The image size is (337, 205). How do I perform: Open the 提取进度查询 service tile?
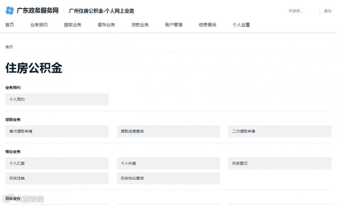pos(168,131)
